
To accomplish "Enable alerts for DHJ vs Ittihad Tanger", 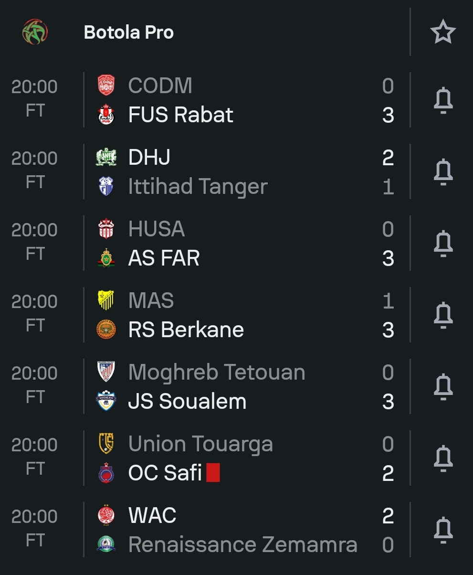I will pyautogui.click(x=443, y=172).
